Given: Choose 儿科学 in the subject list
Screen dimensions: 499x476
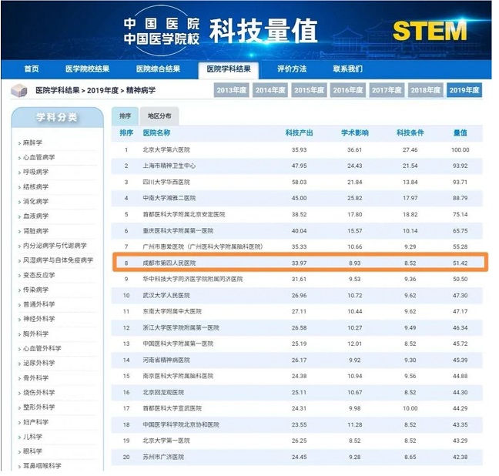Looking at the screenshot, I should point(32,437).
